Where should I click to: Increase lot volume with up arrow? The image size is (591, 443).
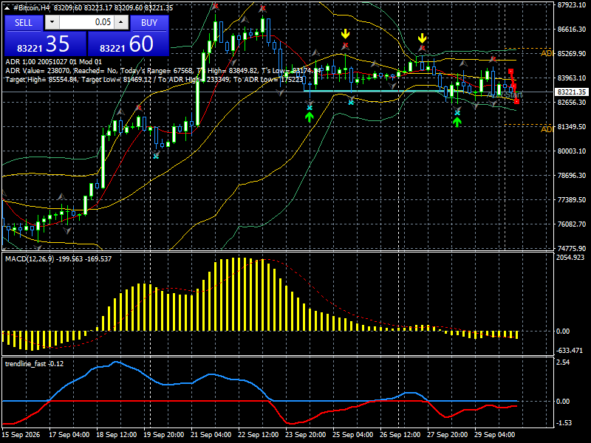tap(121, 23)
